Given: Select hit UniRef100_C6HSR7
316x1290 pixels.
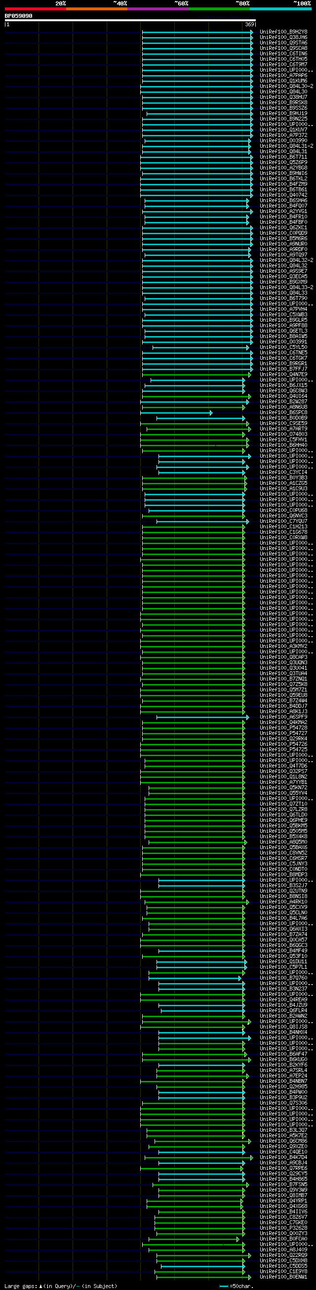Looking at the screenshot, I should point(283,859).
